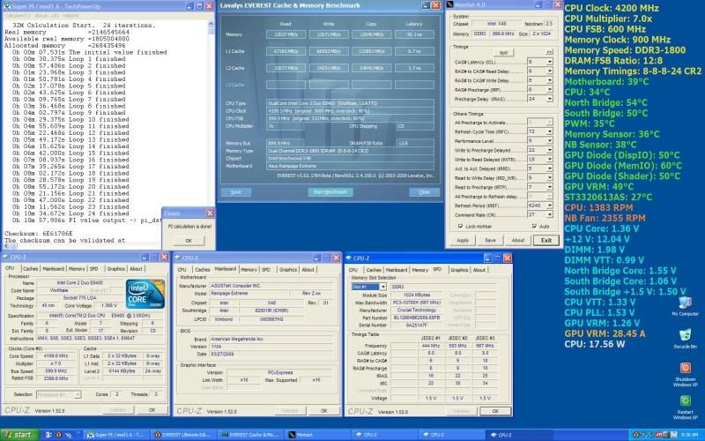The image size is (705, 441).
Task: Open the Performance Level dropdown
Action: [549, 141]
